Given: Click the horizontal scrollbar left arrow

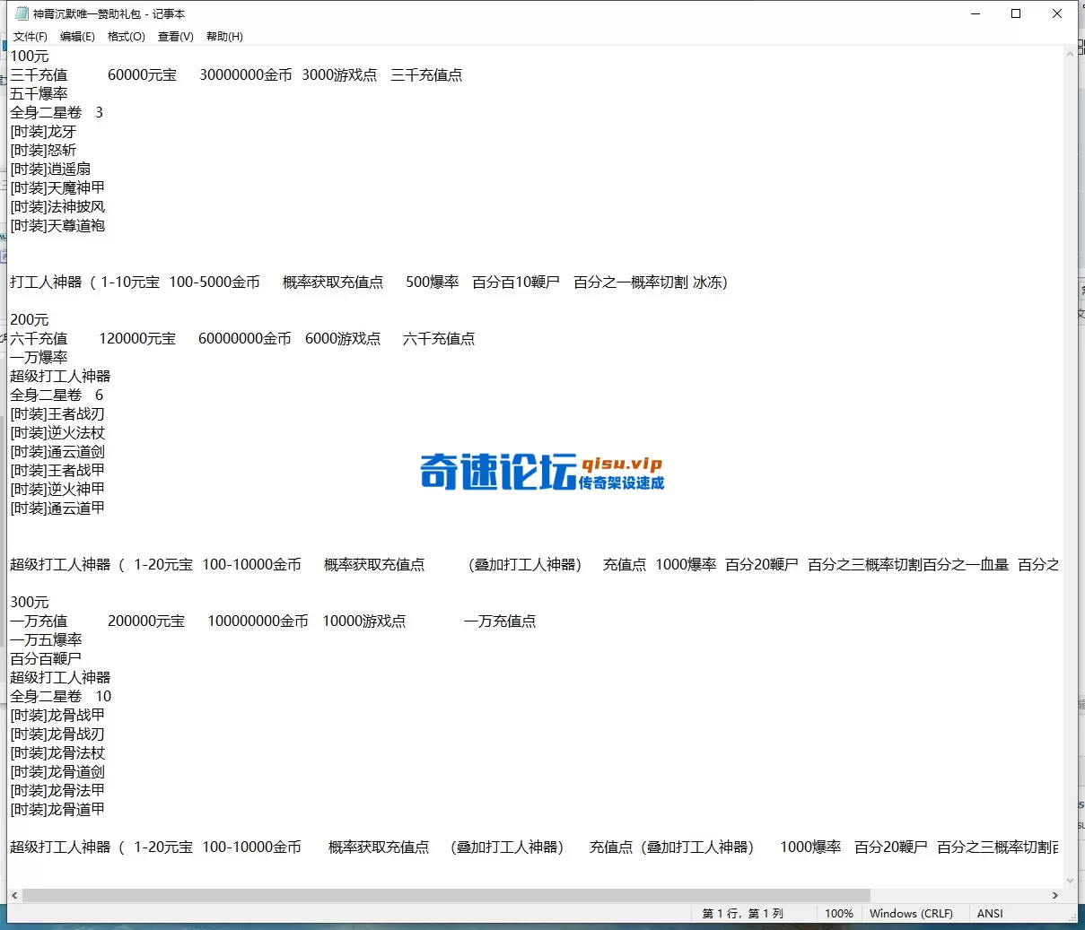Looking at the screenshot, I should point(14,895).
